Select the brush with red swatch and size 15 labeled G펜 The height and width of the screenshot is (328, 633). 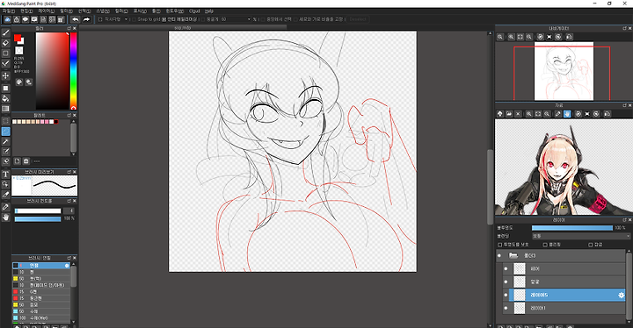click(41, 292)
